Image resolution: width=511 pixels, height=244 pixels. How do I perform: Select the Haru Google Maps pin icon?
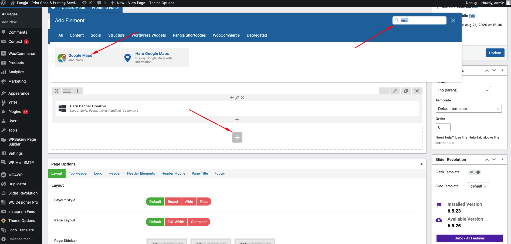[x=127, y=58]
